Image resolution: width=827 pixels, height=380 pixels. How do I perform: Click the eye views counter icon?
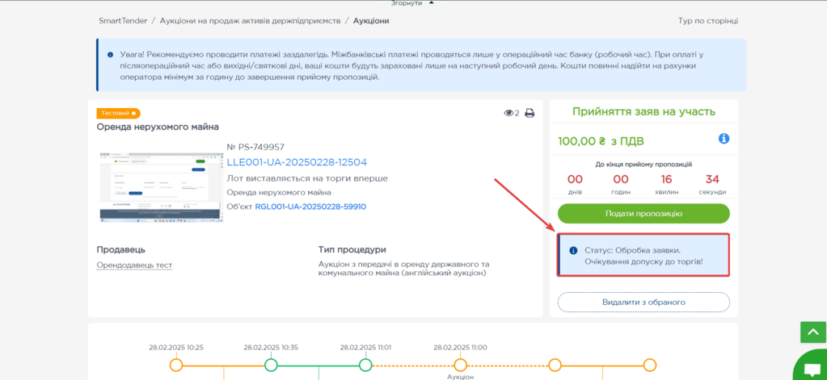tap(508, 114)
